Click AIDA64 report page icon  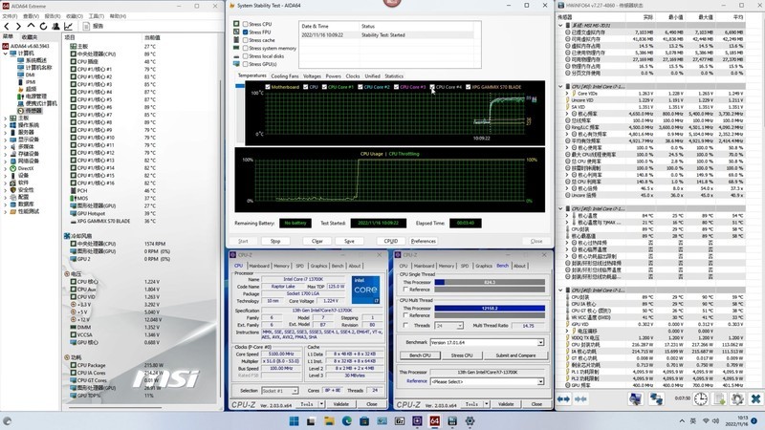(x=86, y=27)
